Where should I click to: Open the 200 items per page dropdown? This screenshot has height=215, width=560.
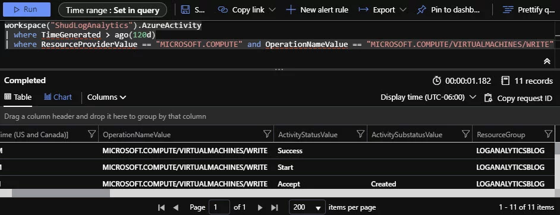[307, 207]
